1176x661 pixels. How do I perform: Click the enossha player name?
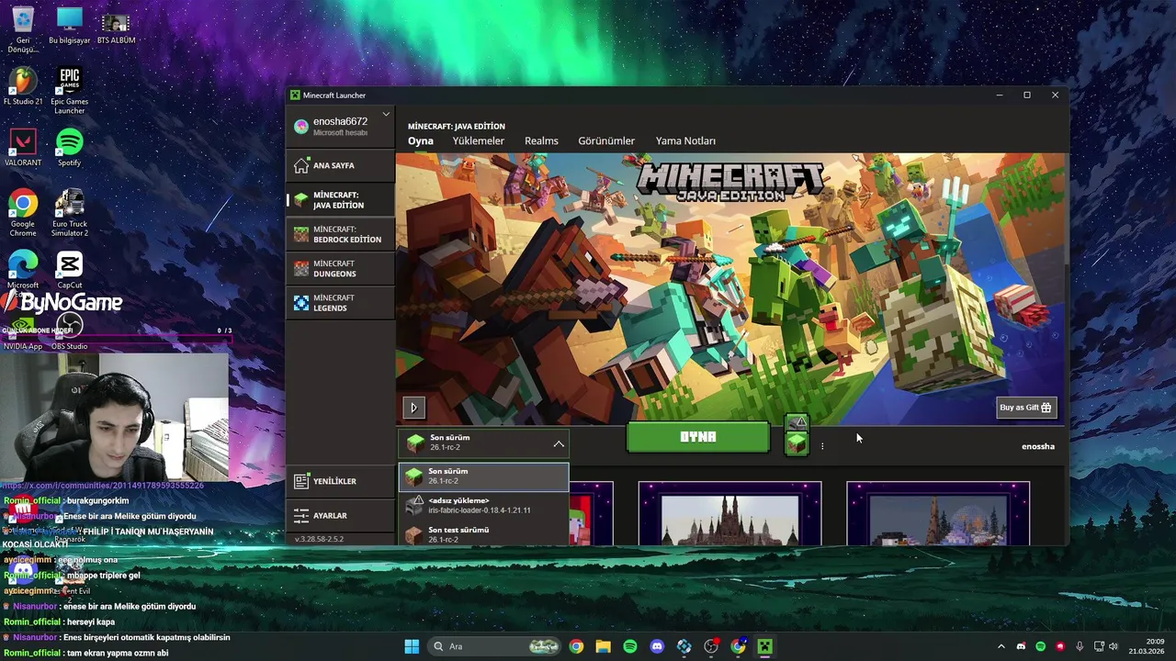[1038, 446]
